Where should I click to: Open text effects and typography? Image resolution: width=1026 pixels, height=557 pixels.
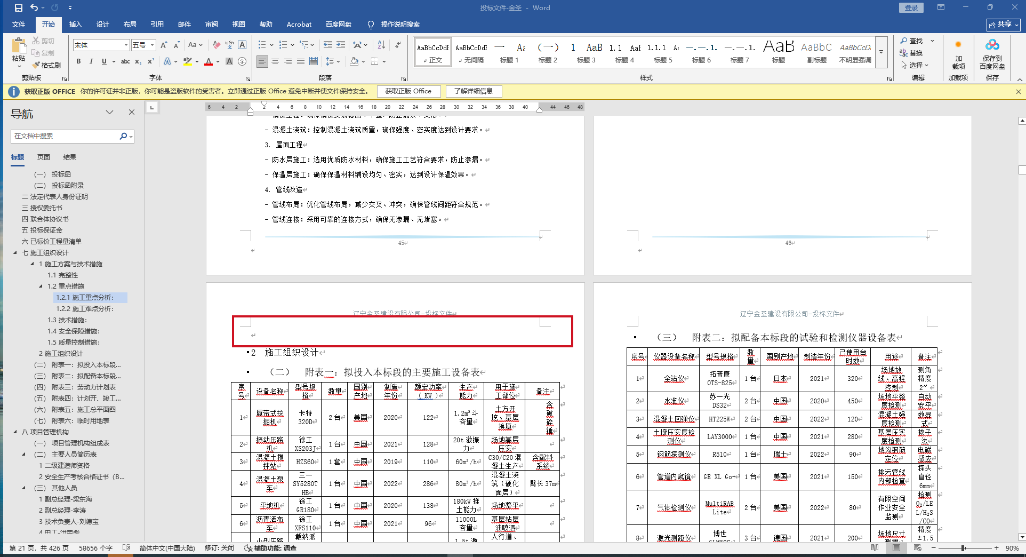tap(167, 61)
